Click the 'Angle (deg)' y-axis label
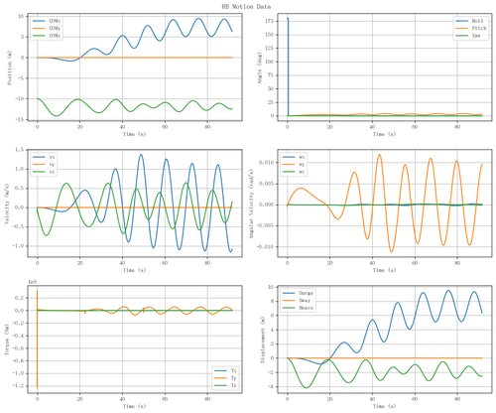This screenshot has width=496, height=413. click(260, 68)
